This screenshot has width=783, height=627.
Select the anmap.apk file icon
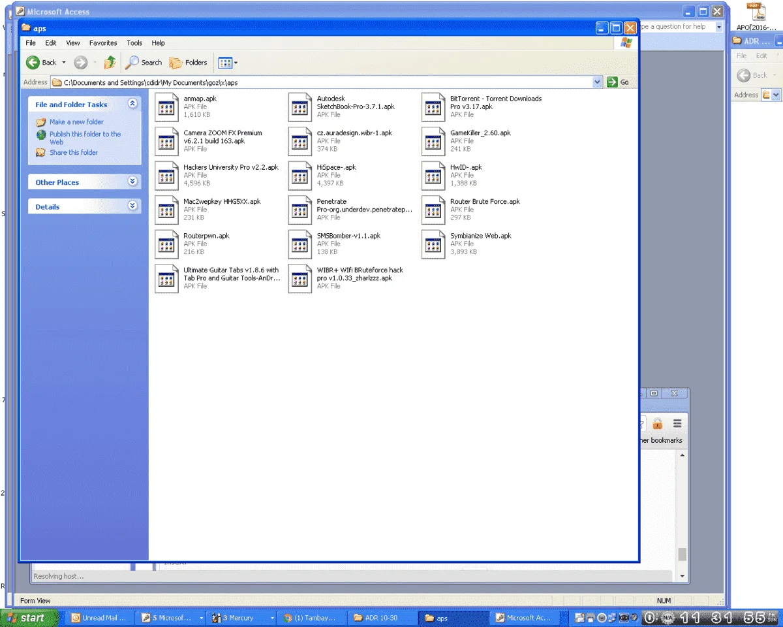[x=166, y=107]
